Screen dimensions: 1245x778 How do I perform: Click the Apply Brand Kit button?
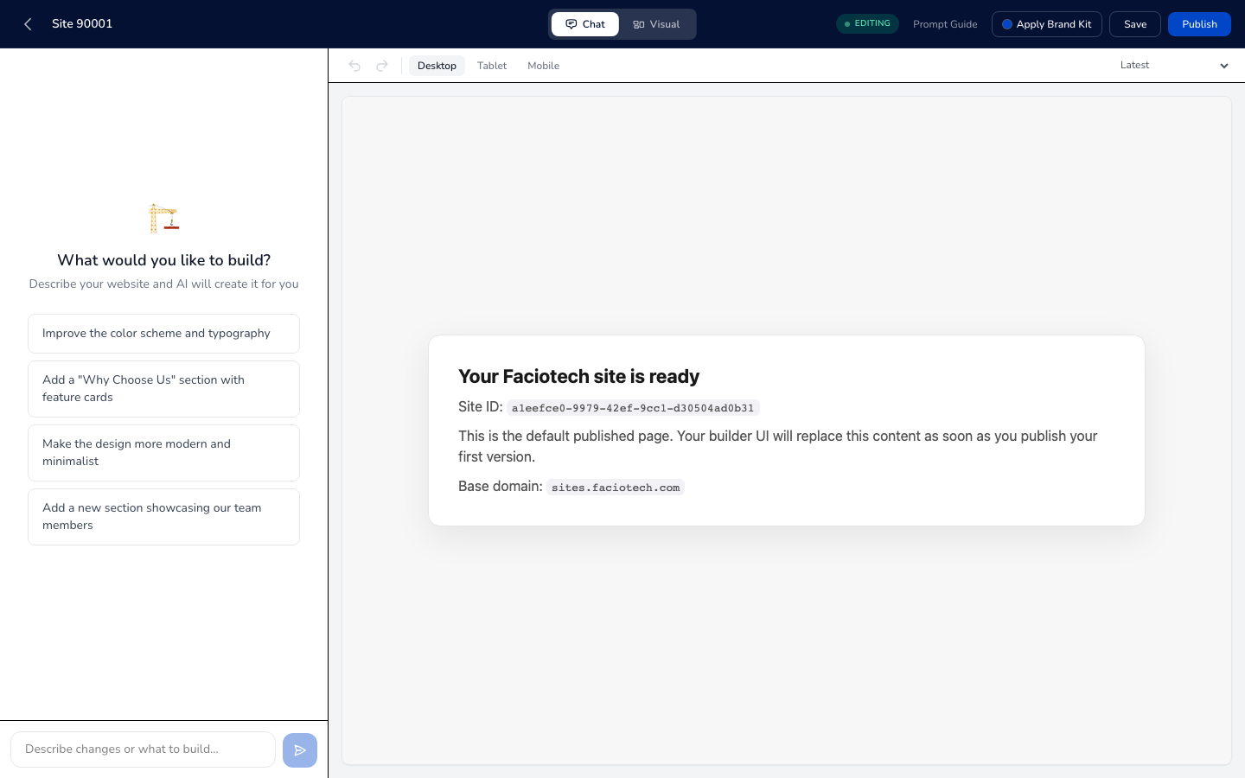[x=1047, y=24]
